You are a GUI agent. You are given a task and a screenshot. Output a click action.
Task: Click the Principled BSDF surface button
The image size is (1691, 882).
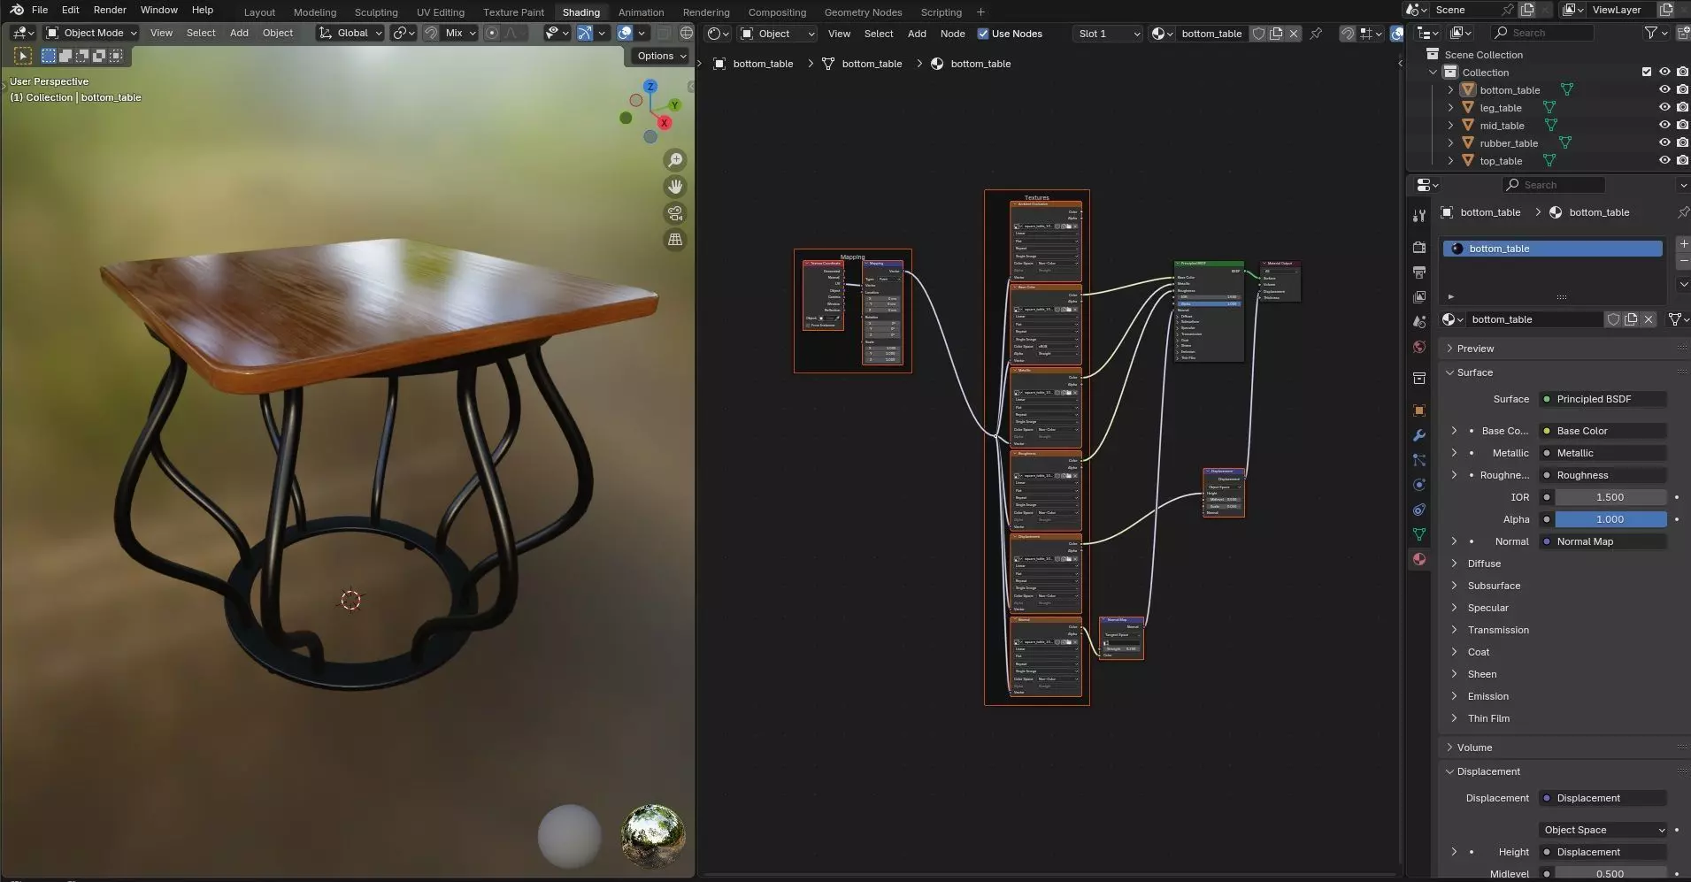tap(1603, 399)
